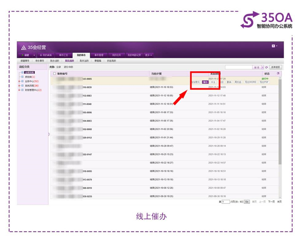This screenshot has height=244, width=302.
Task: Click the date cell 2021-11-12 17:48
Action: [x=217, y=95]
